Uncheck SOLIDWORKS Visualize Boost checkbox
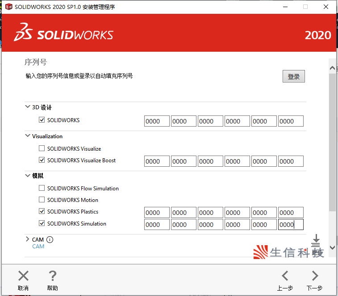Viewport: 338px width, 296px height. 42,160
